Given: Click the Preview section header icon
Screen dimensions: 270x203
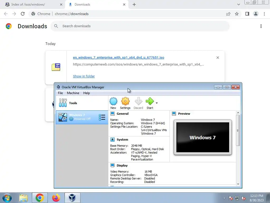Looking at the screenshot, I should [174, 114].
